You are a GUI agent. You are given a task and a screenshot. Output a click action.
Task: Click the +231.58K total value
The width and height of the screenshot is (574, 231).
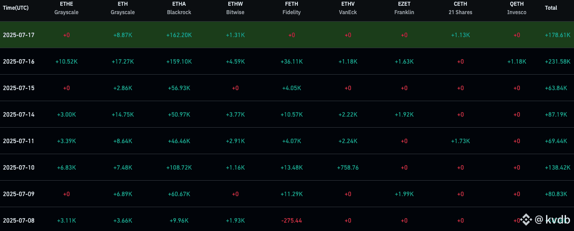(558, 61)
